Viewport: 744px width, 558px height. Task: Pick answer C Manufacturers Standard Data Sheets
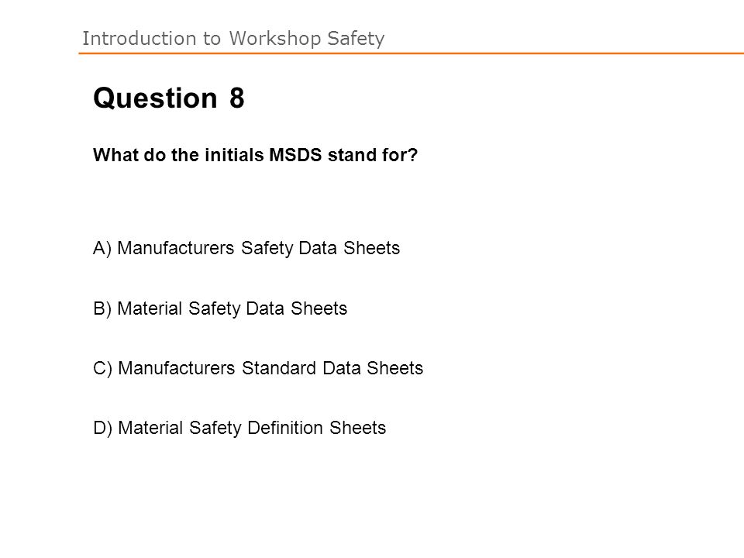258,368
